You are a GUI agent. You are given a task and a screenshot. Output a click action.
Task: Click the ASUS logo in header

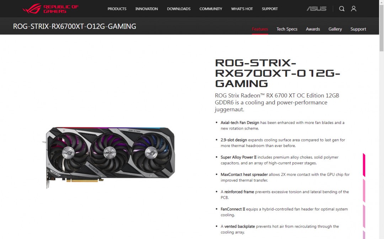316,9
